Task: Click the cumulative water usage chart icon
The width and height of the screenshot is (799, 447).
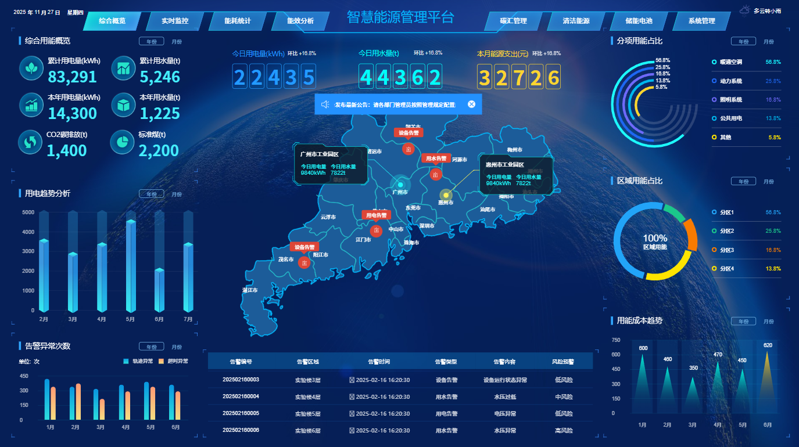Action: coord(123,68)
